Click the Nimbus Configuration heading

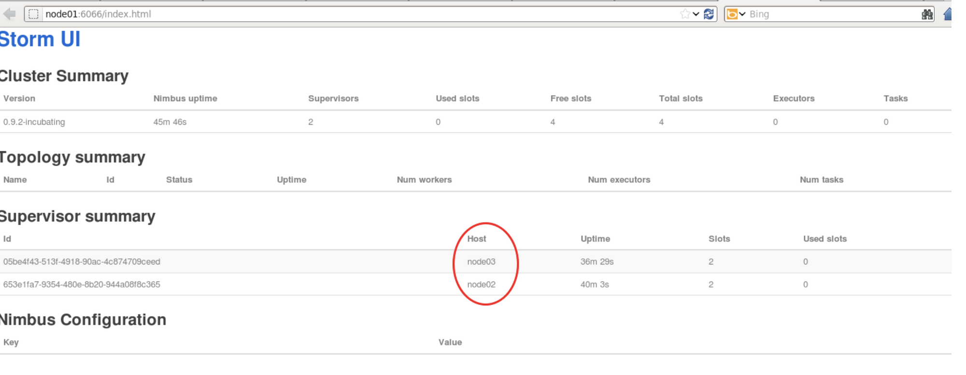pos(83,320)
